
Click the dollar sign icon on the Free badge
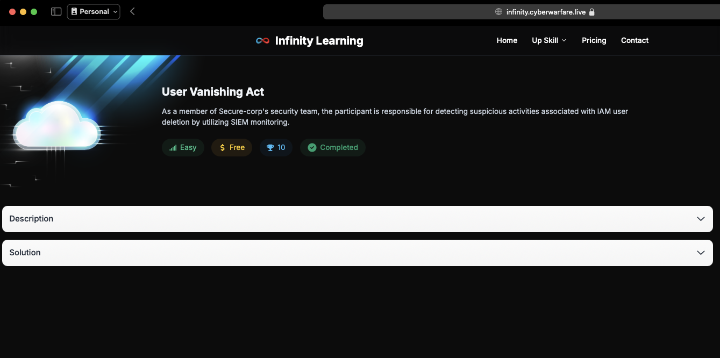click(x=222, y=147)
